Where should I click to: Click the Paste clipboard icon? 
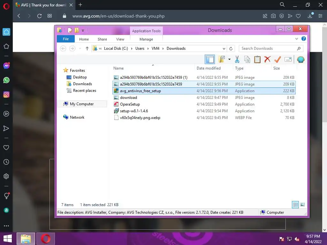pos(257,59)
